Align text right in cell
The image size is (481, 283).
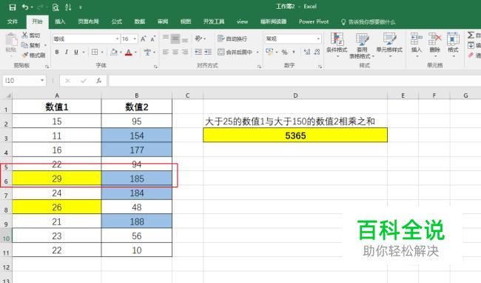click(x=185, y=52)
